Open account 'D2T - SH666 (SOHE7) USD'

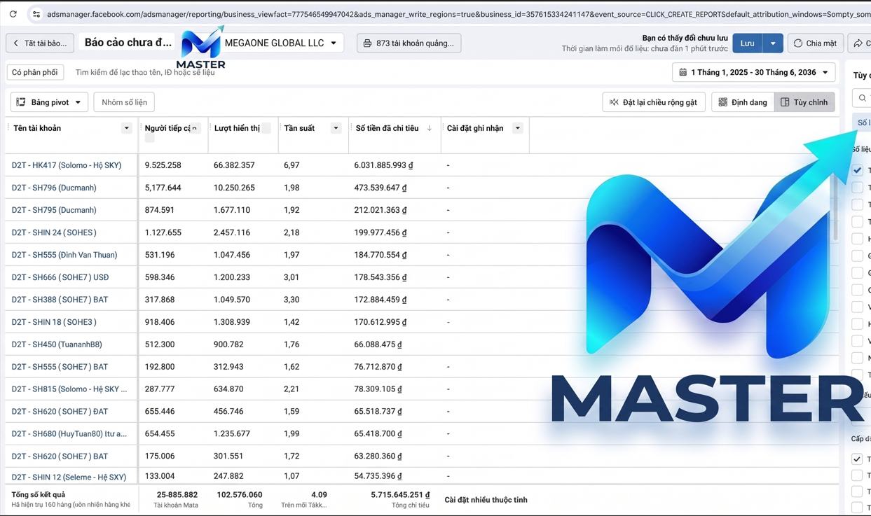point(60,277)
